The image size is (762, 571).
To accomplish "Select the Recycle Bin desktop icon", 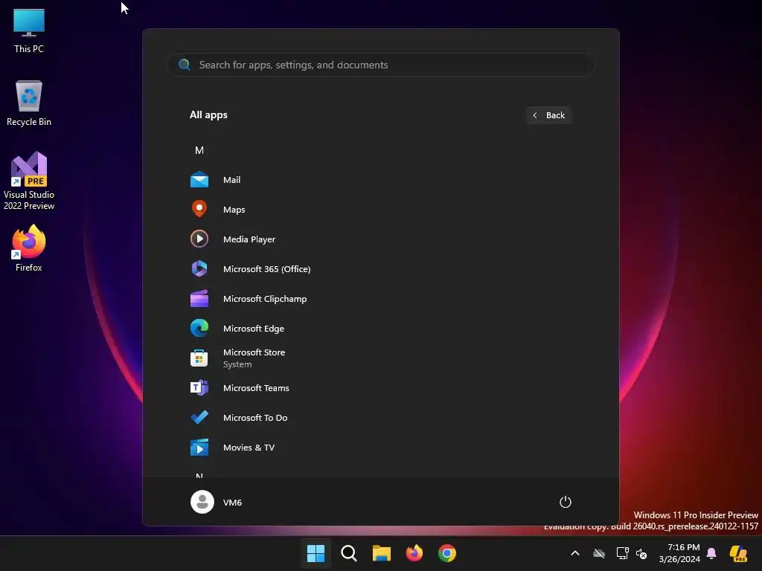I will [x=29, y=103].
